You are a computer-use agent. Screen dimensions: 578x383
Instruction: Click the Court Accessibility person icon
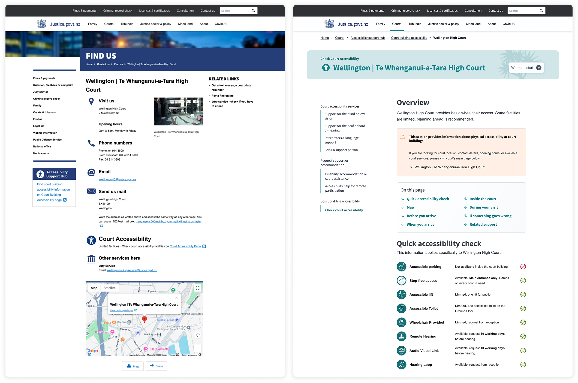coord(91,240)
